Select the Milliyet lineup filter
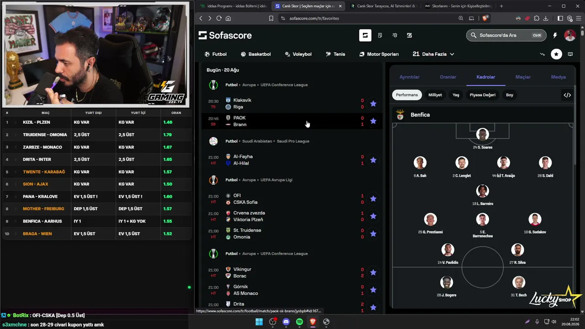 coord(435,95)
